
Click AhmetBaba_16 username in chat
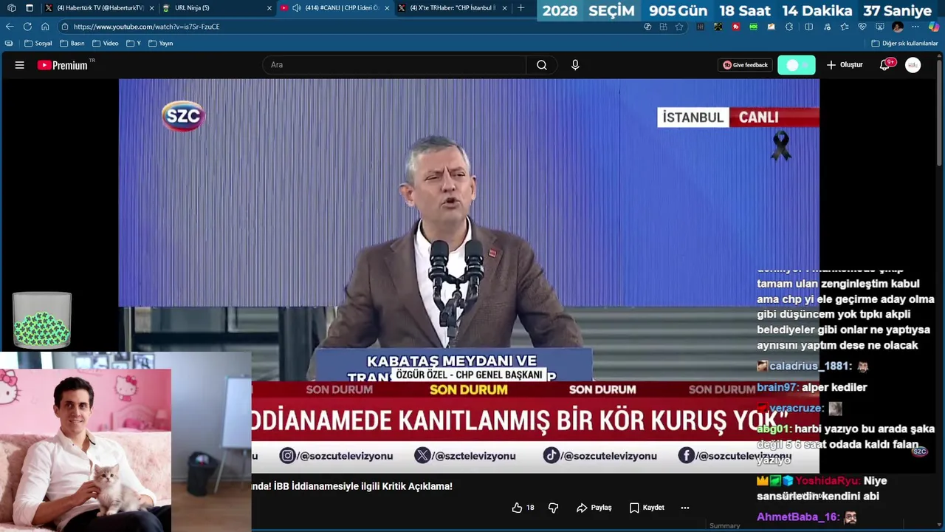[798, 517]
